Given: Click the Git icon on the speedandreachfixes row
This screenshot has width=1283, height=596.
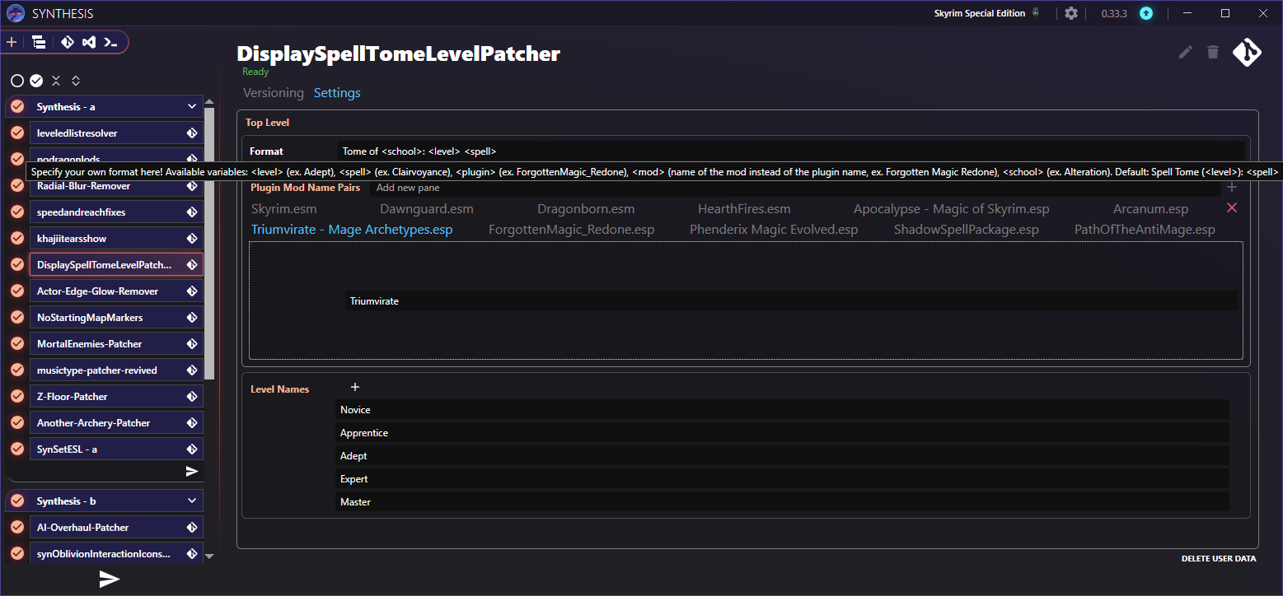Looking at the screenshot, I should coord(192,212).
